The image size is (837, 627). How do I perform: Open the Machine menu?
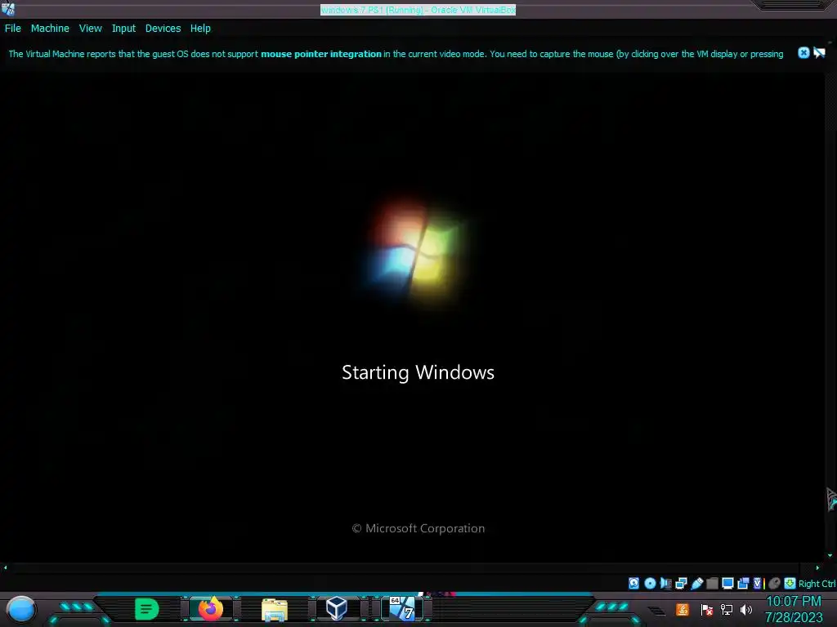(50, 29)
